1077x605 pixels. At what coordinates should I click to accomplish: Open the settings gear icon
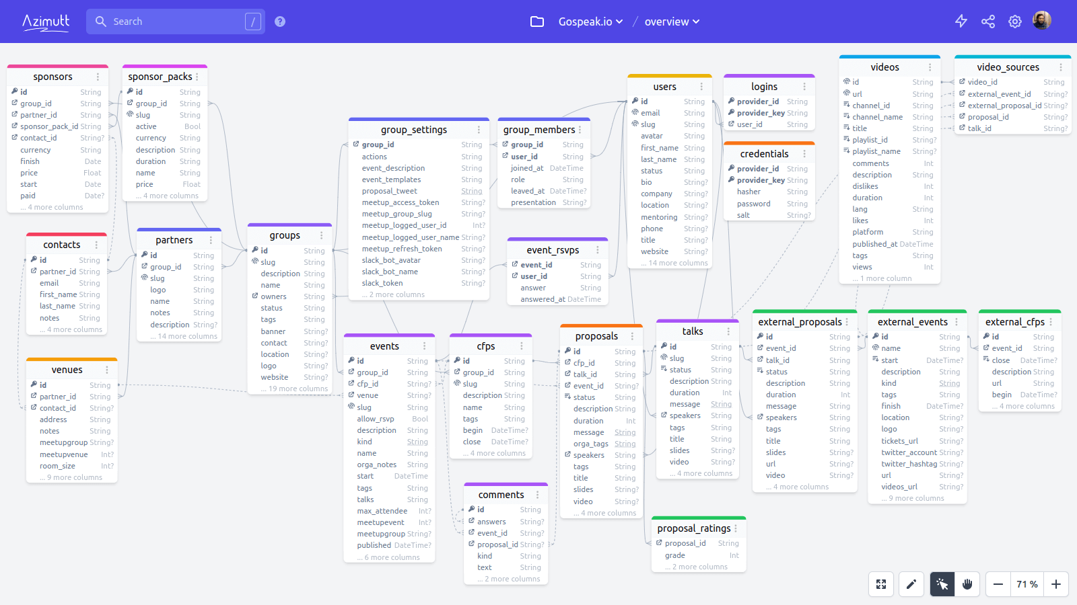pos(1014,21)
